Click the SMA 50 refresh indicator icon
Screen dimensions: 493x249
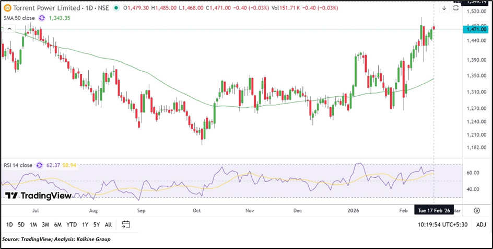41,18
